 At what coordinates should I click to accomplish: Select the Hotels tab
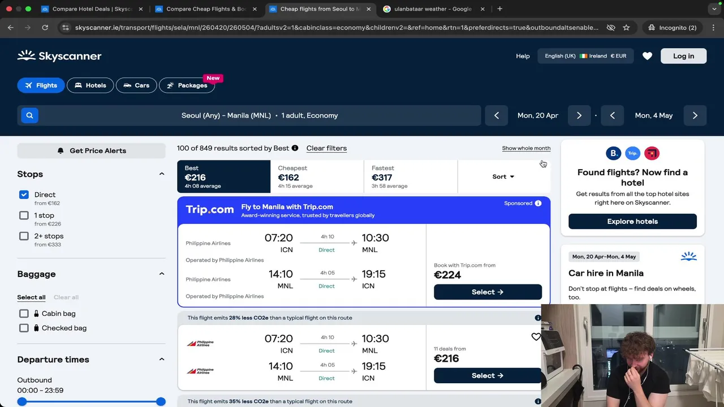click(x=90, y=85)
